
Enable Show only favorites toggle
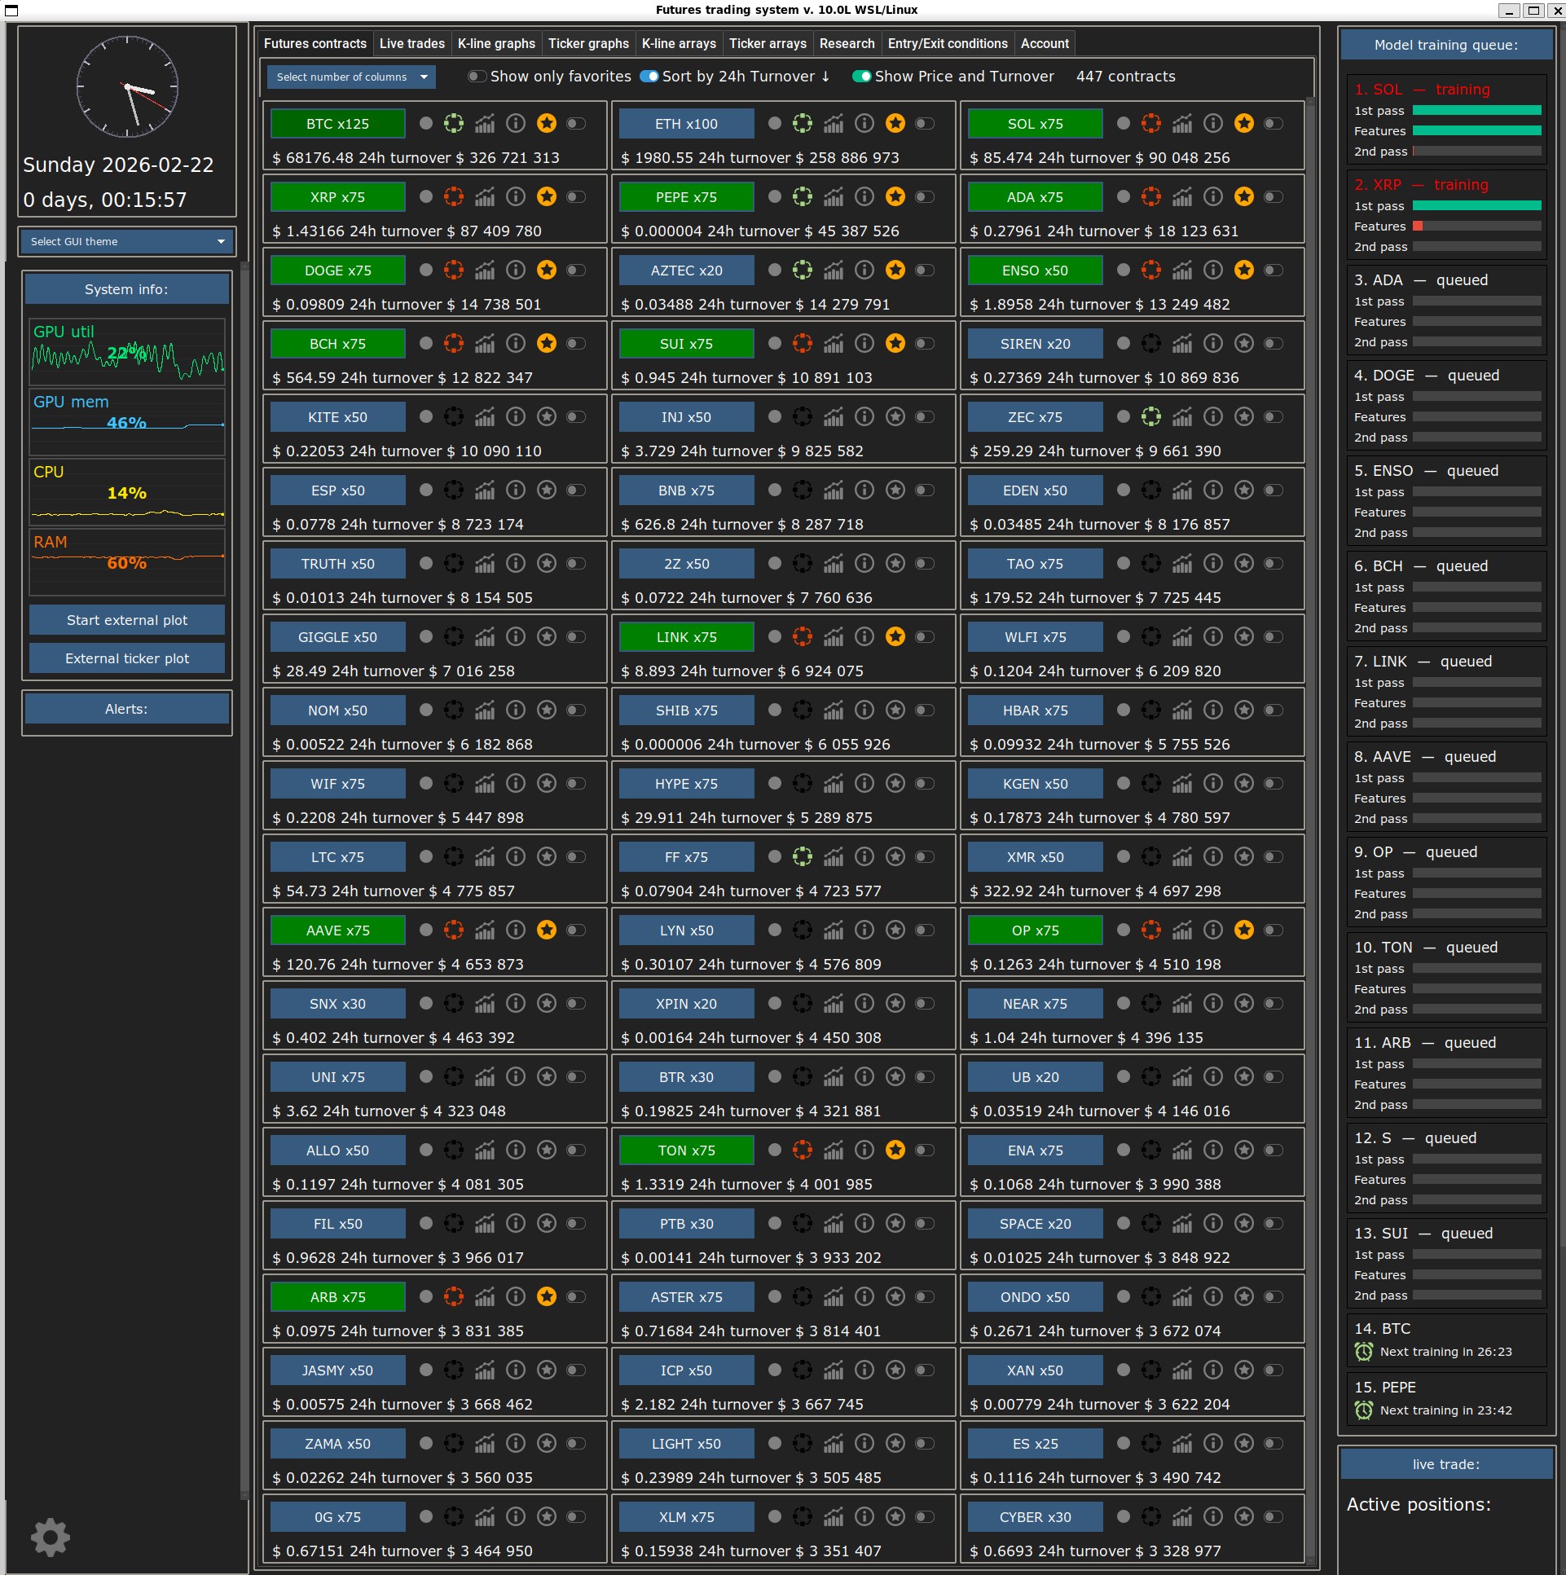coord(477,77)
